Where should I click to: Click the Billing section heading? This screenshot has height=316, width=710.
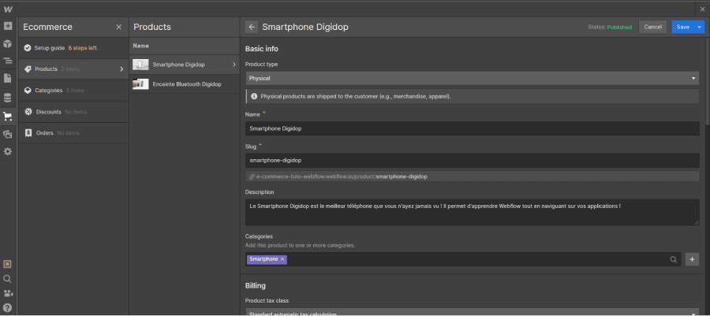[256, 286]
